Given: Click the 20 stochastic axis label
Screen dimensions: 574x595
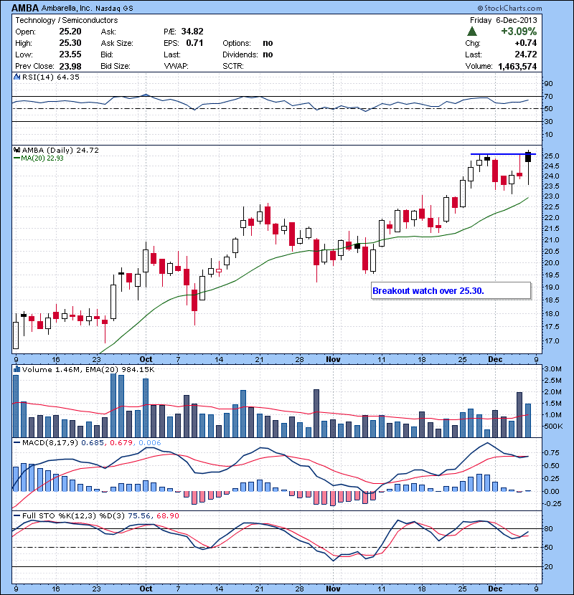Looking at the screenshot, I should [549, 566].
